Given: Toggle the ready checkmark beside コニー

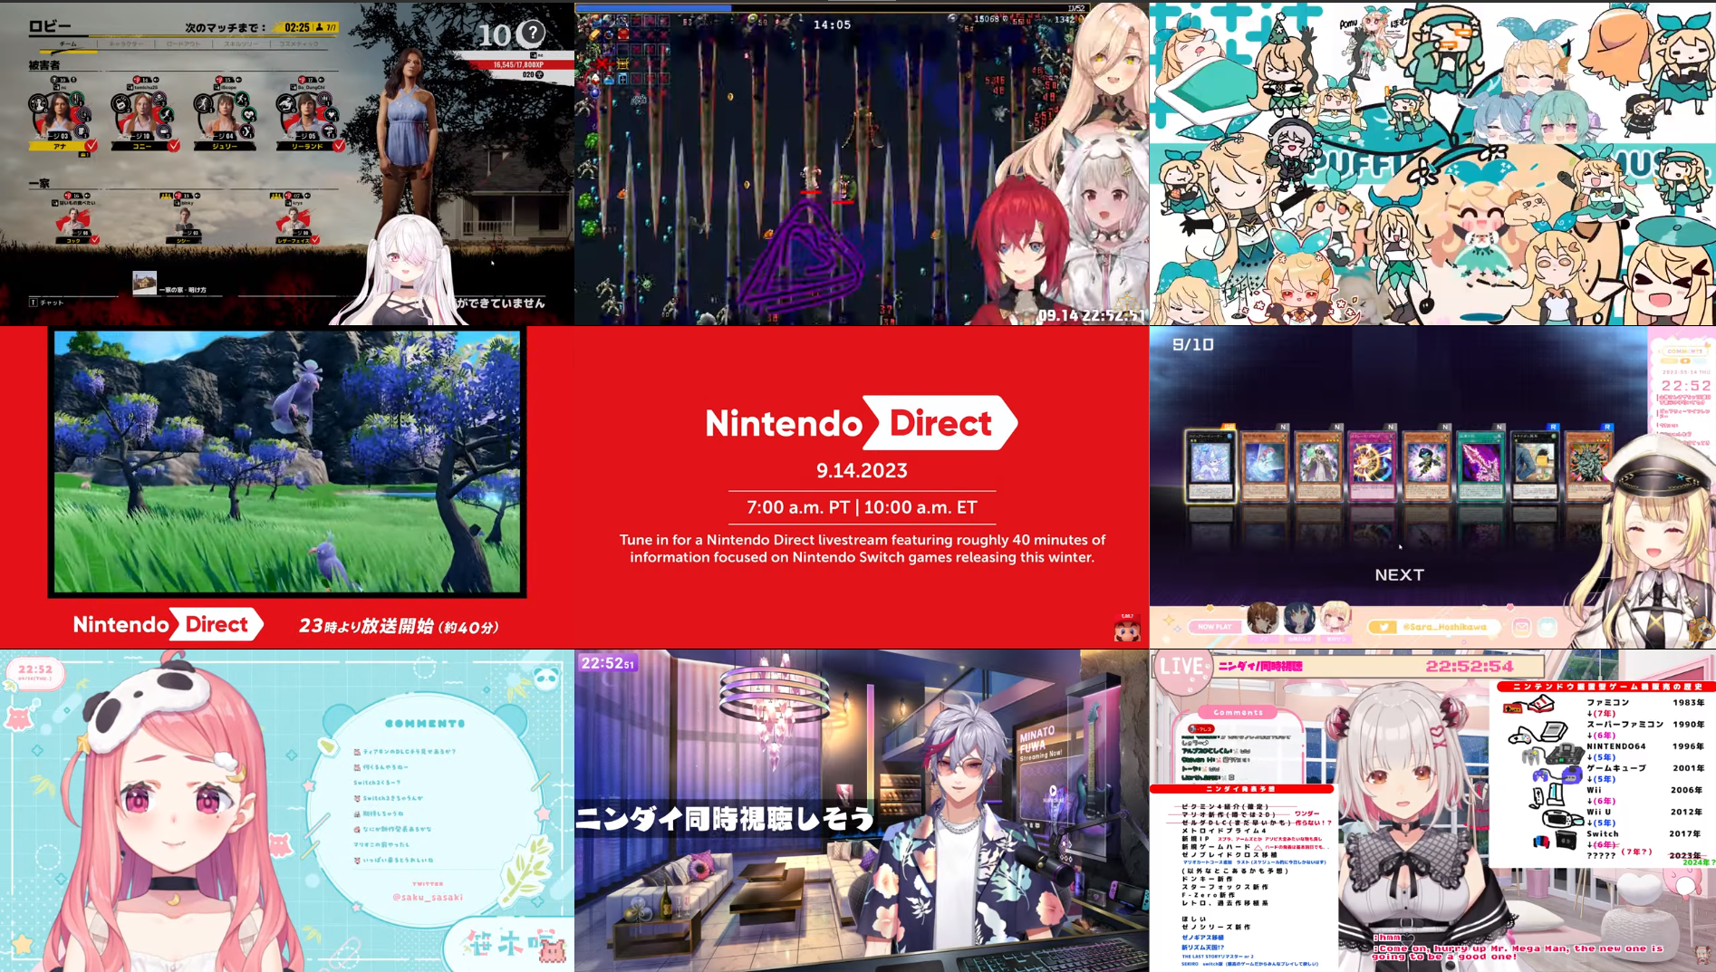Looking at the screenshot, I should pos(174,145).
